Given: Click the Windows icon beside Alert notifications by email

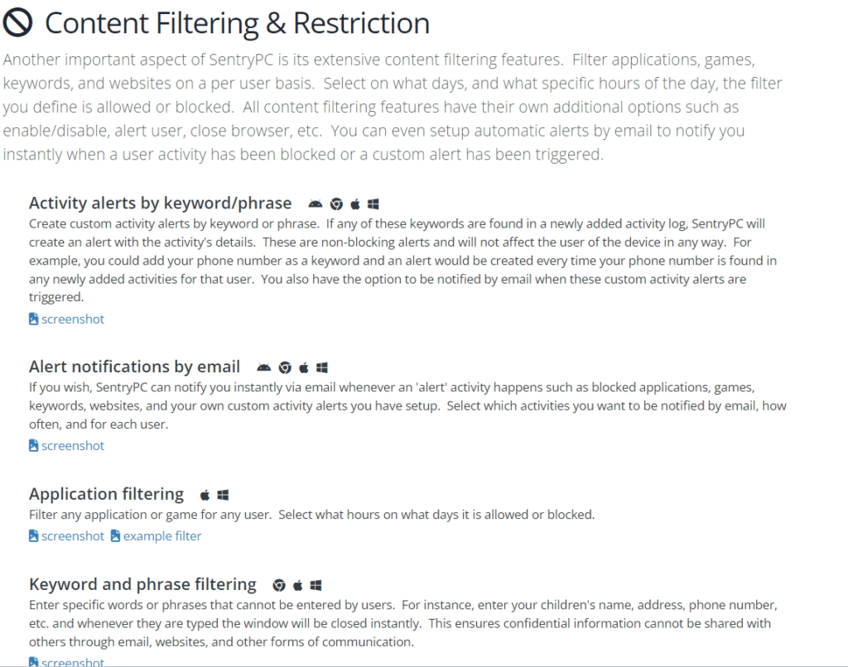Looking at the screenshot, I should [x=322, y=368].
